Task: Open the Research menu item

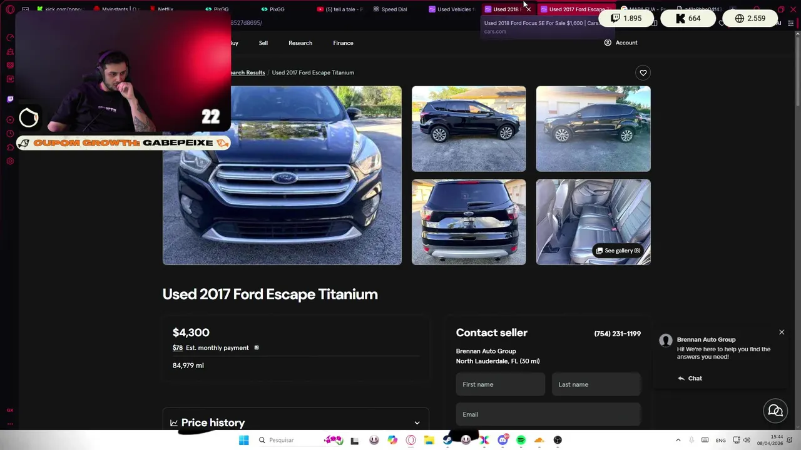Action: point(300,43)
